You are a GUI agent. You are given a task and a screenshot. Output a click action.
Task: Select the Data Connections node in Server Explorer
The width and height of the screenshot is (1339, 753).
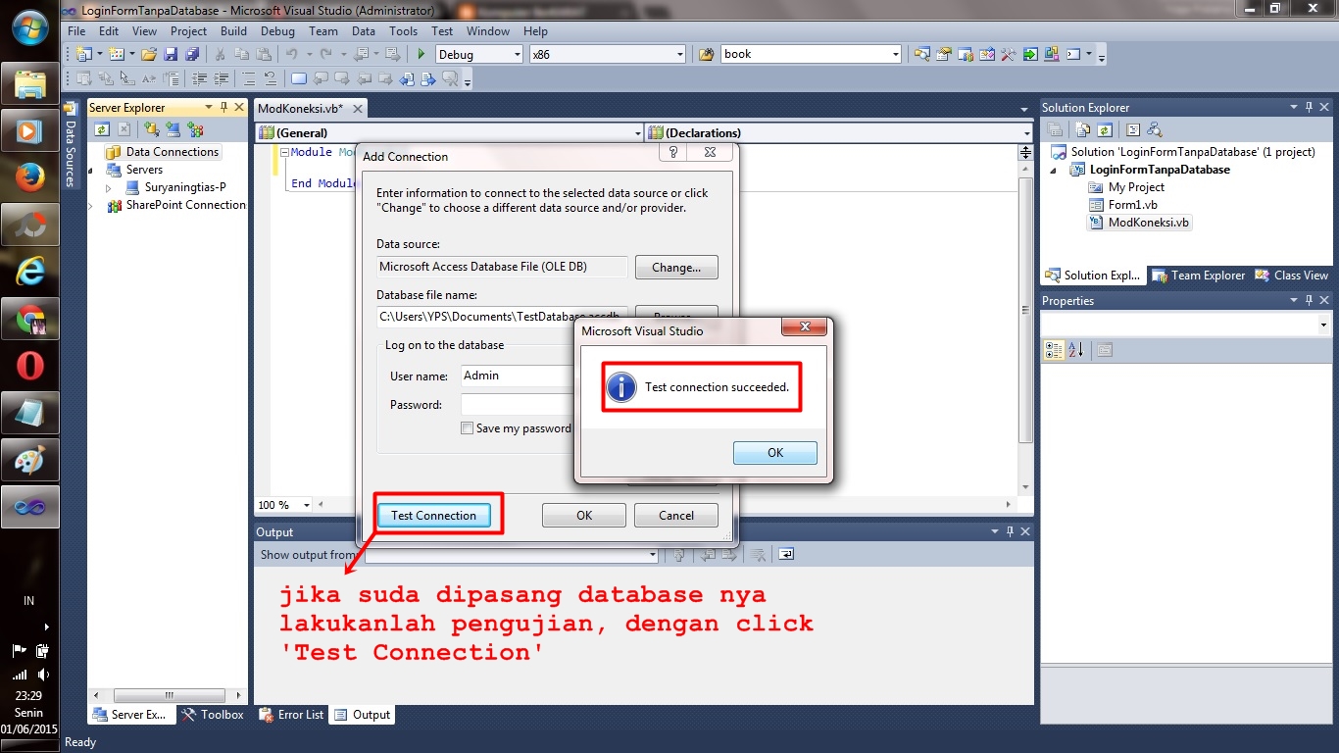click(172, 152)
